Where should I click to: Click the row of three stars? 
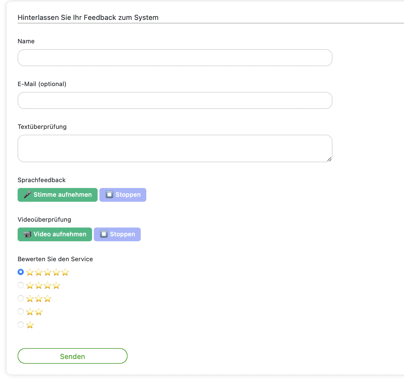tap(39, 299)
